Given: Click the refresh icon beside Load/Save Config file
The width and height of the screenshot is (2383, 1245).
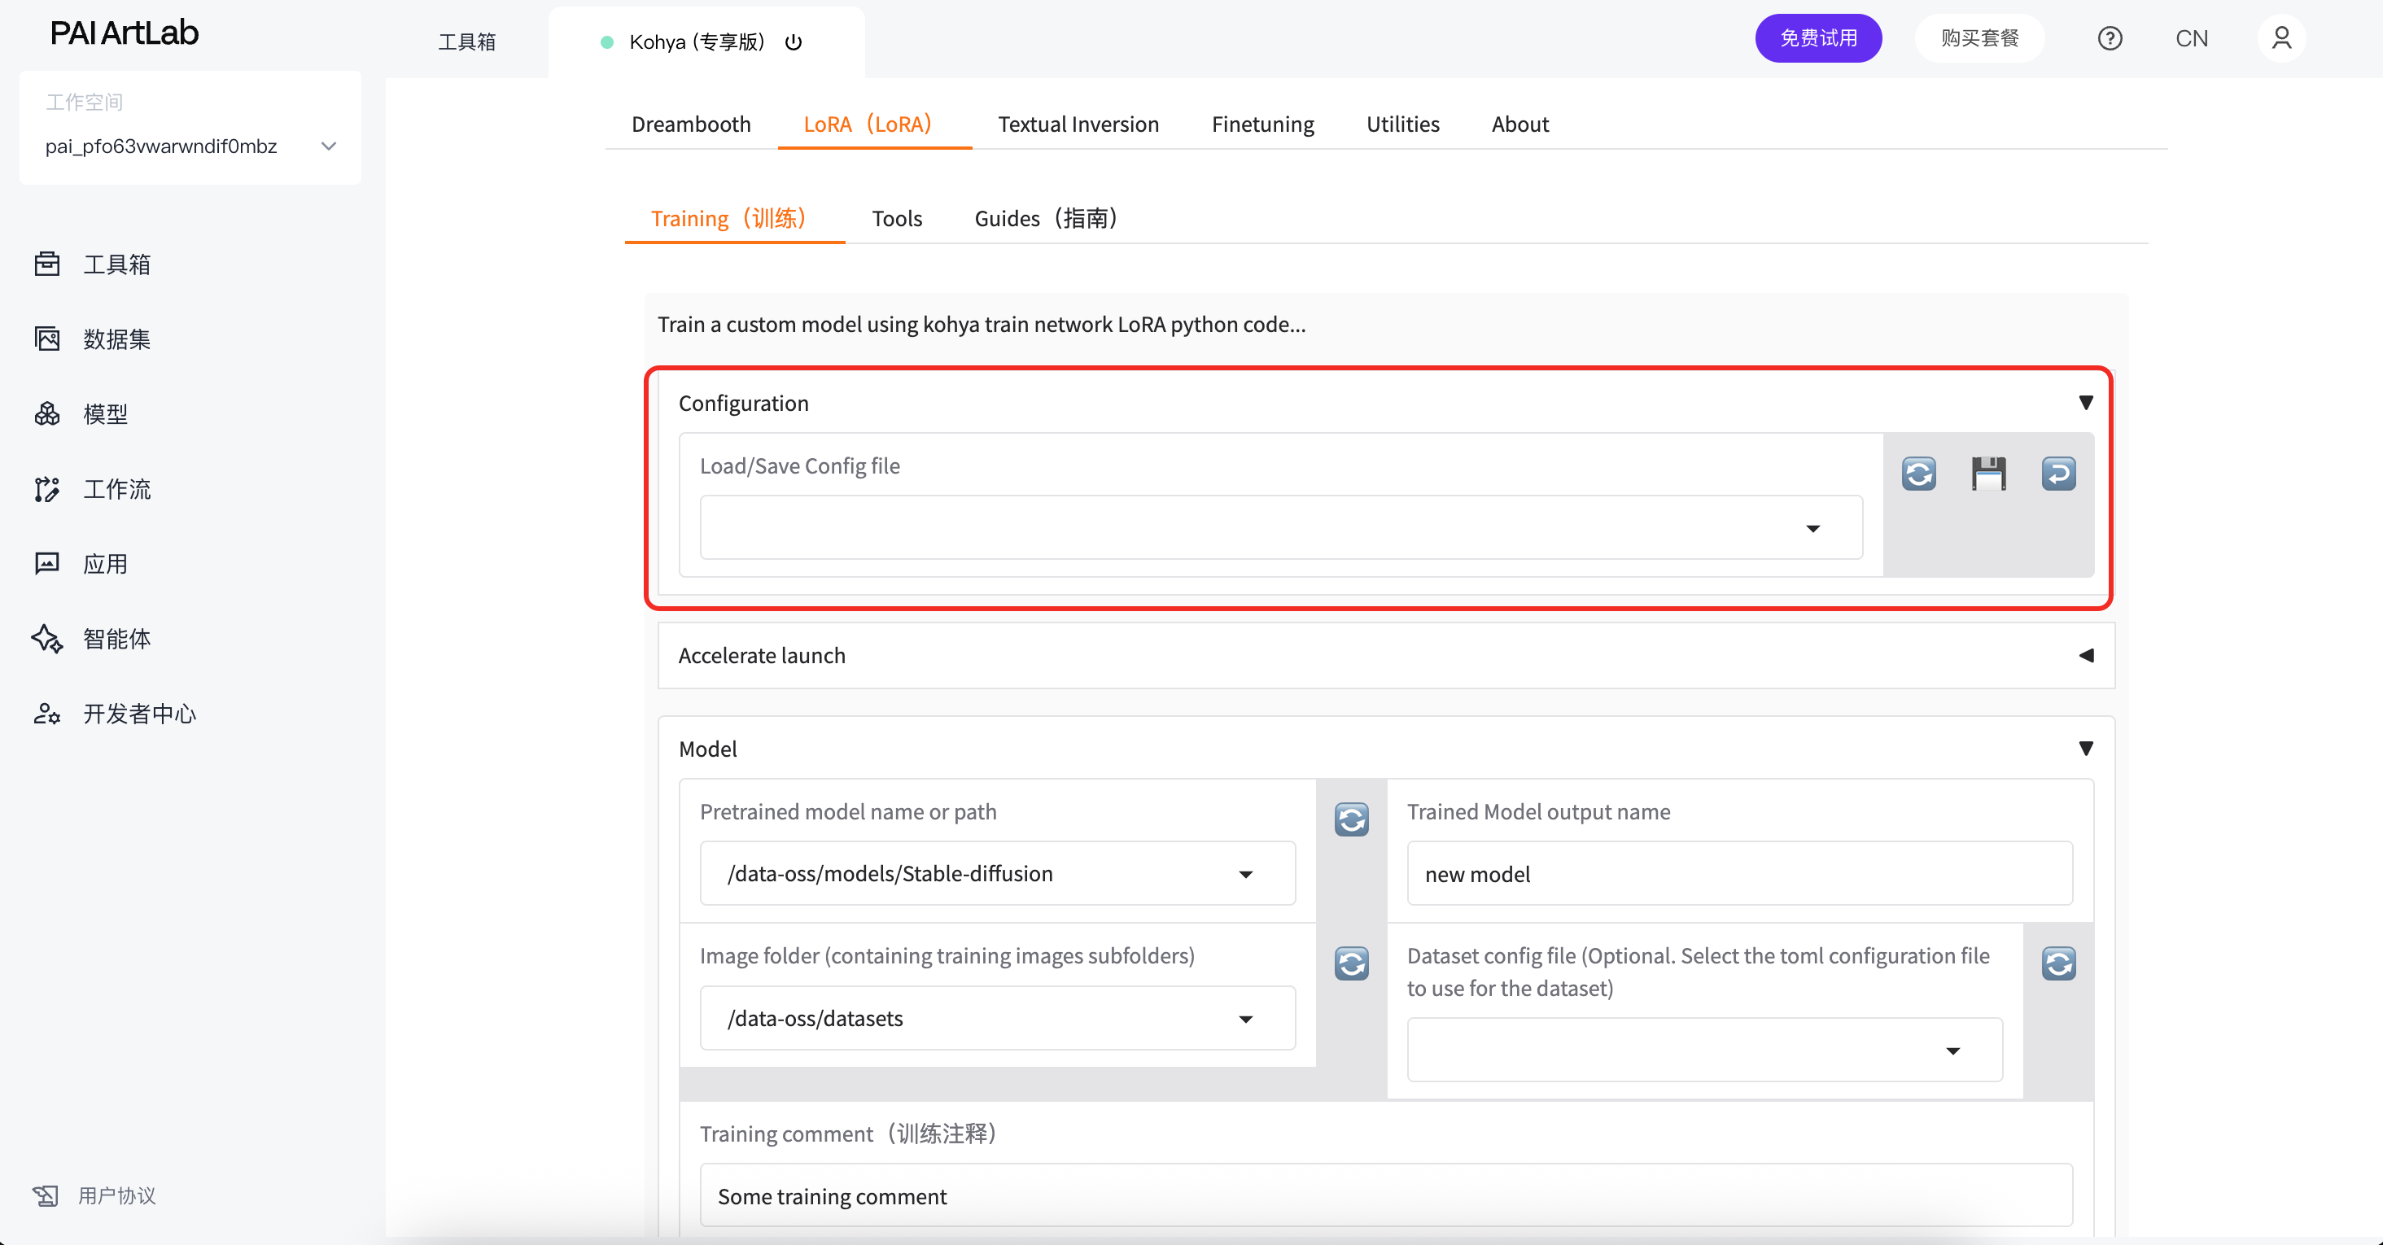Looking at the screenshot, I should [x=1918, y=474].
